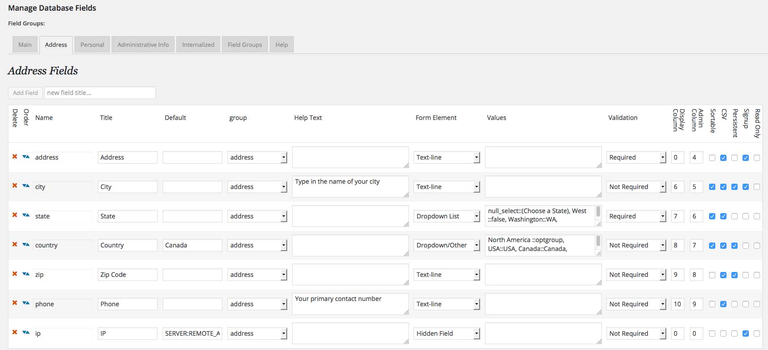The image size is (768, 350).
Task: Enable Sortable checkbox for address field
Action: tap(712, 158)
